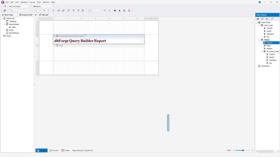Viewport: 280px width, 157px height.
Task: Open the File menu
Action: [7, 2]
